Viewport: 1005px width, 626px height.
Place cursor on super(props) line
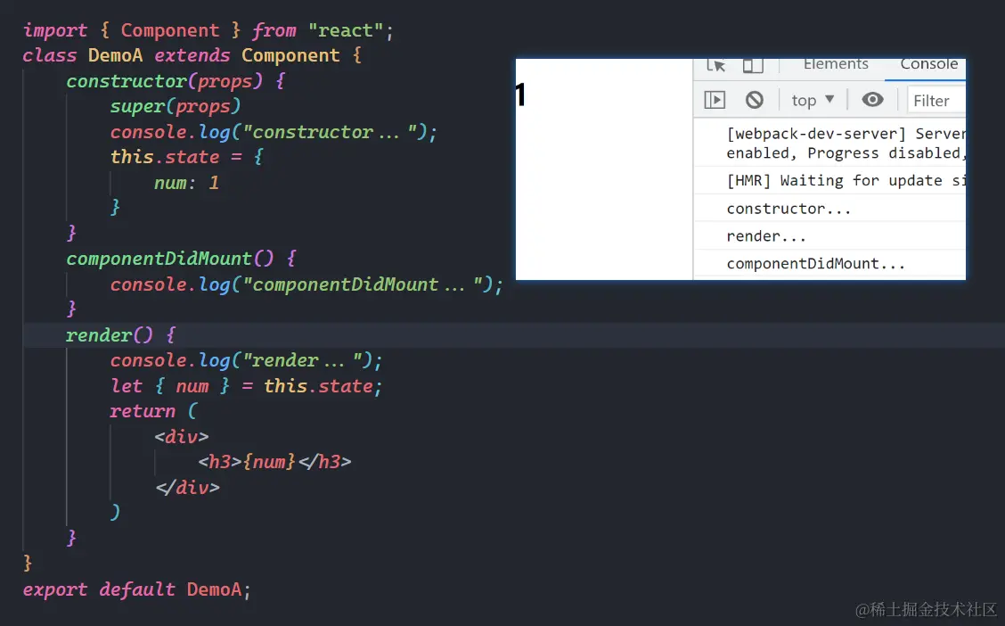(x=176, y=106)
